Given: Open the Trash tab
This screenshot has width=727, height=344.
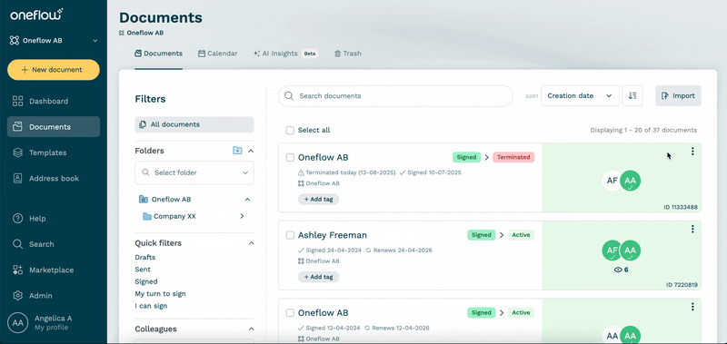Looking at the screenshot, I should pyautogui.click(x=348, y=54).
